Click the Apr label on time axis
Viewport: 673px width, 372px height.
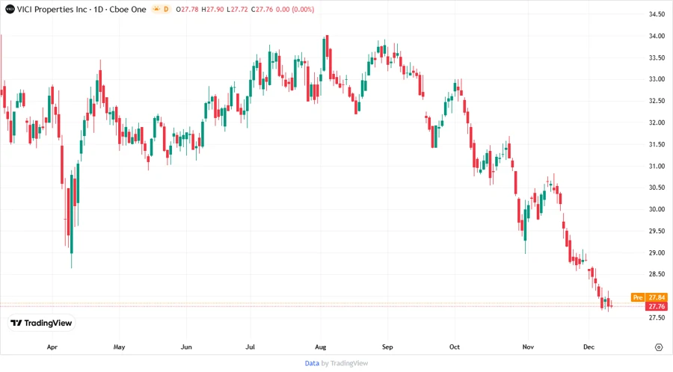(x=52, y=347)
